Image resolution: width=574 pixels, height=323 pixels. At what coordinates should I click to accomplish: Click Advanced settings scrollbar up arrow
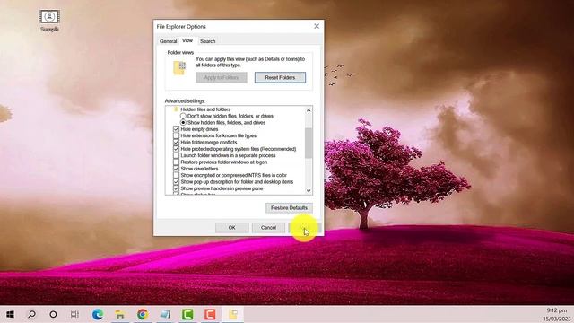[309, 110]
